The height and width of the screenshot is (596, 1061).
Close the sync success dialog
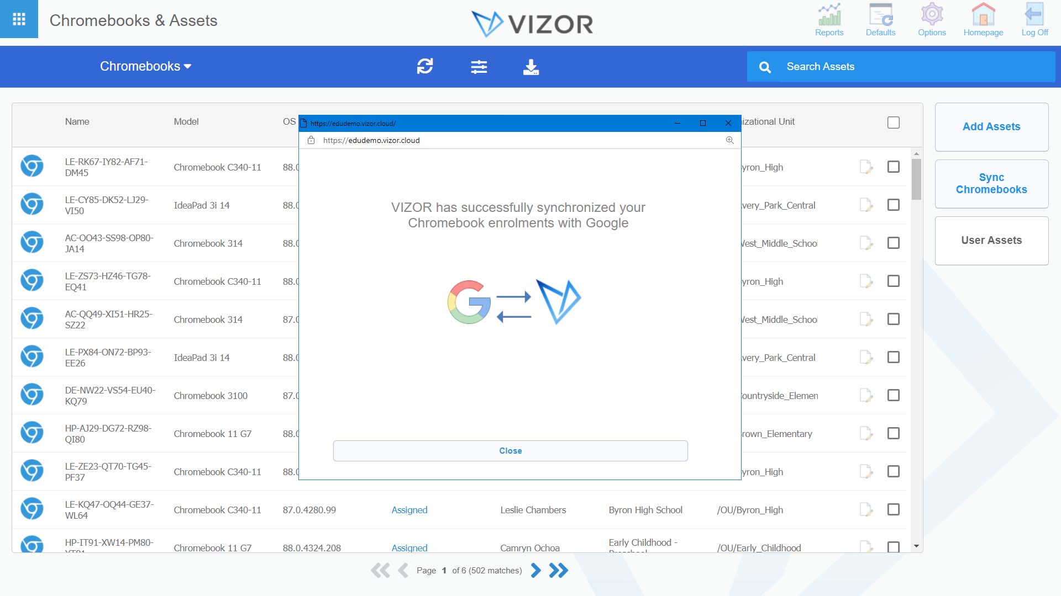coord(511,450)
